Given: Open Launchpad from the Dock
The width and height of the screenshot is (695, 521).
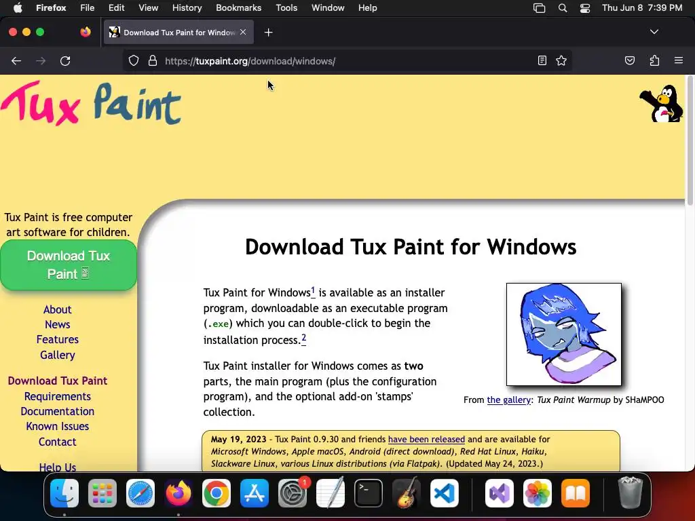Looking at the screenshot, I should tap(102, 493).
